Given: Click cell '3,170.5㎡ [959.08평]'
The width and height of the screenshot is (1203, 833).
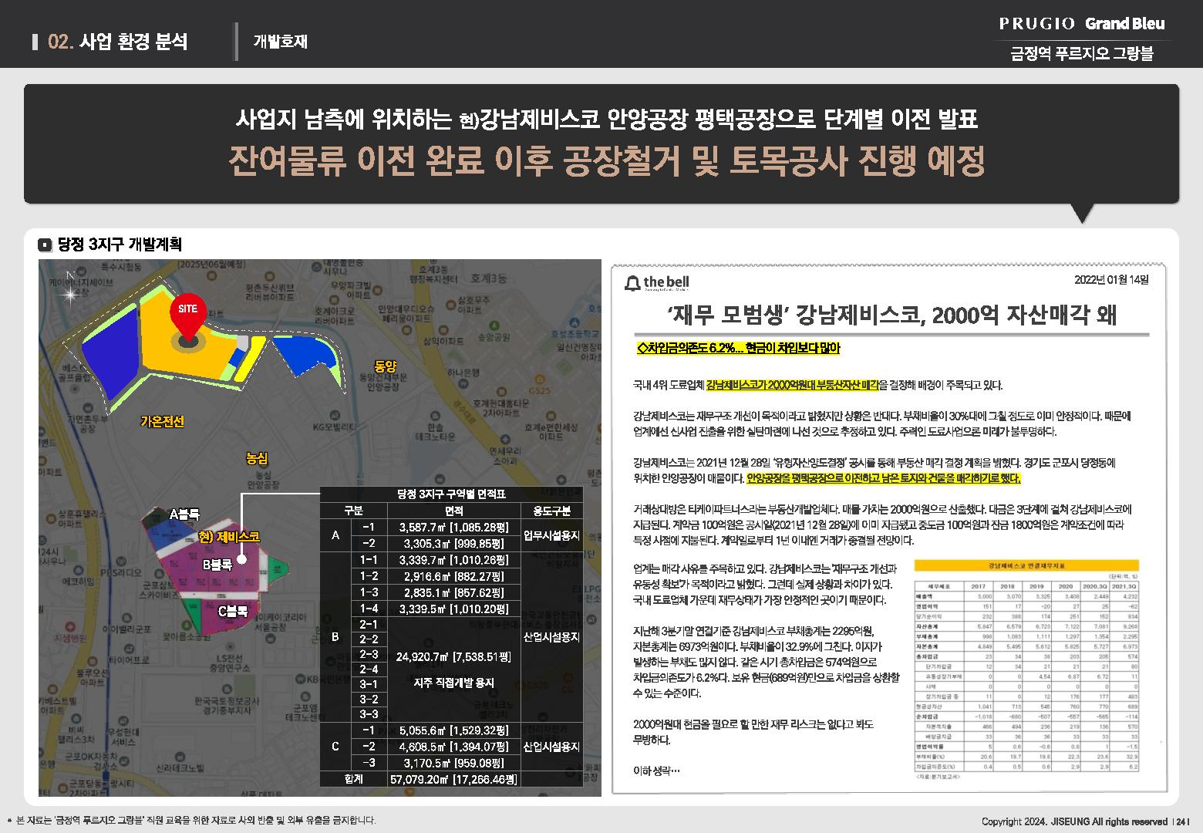Looking at the screenshot, I should [454, 763].
